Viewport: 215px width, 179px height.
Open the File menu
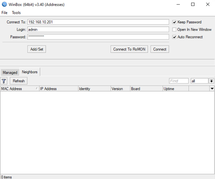pyautogui.click(x=5, y=13)
